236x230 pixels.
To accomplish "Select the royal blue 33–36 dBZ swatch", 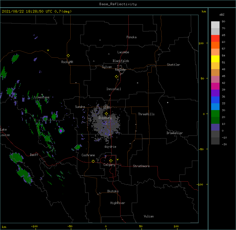I will coord(215,100).
